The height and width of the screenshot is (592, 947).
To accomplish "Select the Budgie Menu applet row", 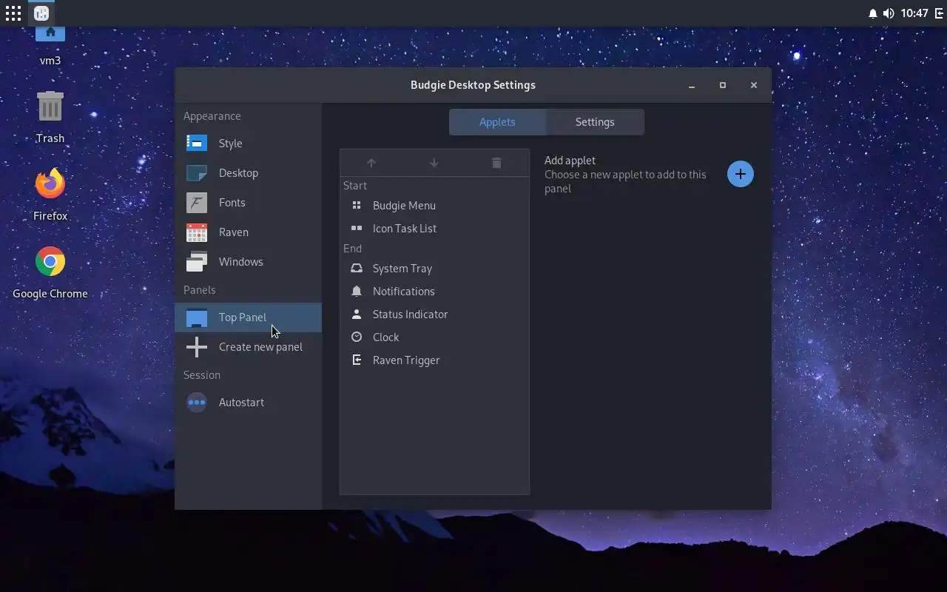I will [434, 206].
